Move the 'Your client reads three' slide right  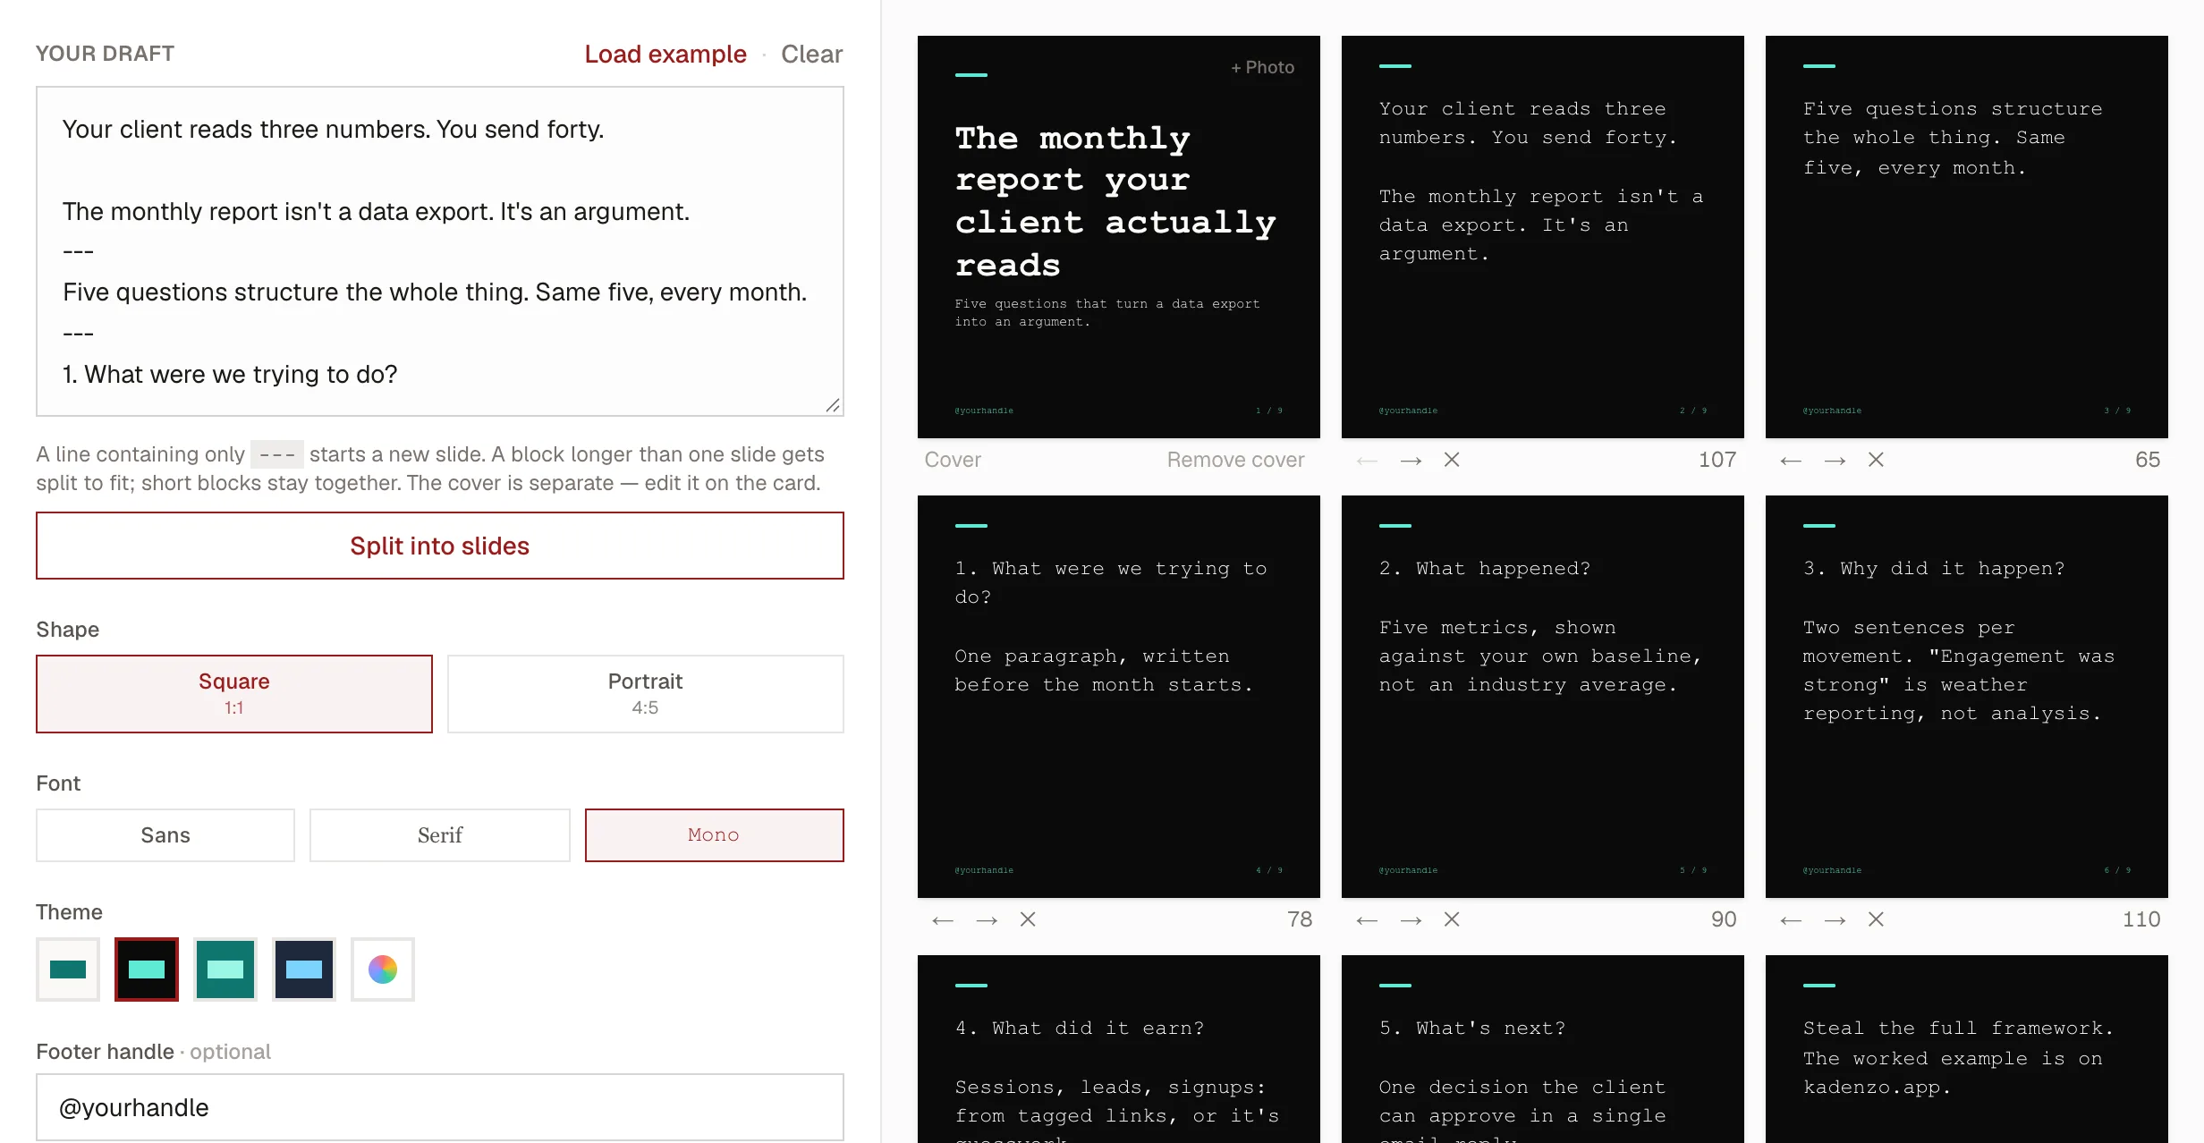[x=1411, y=461]
